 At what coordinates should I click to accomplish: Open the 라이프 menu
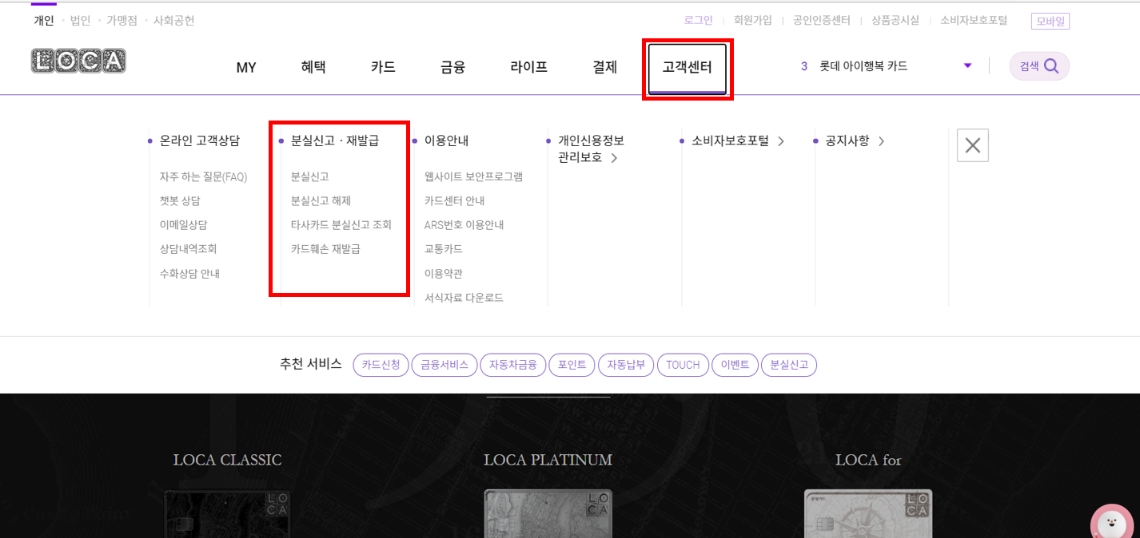(528, 67)
